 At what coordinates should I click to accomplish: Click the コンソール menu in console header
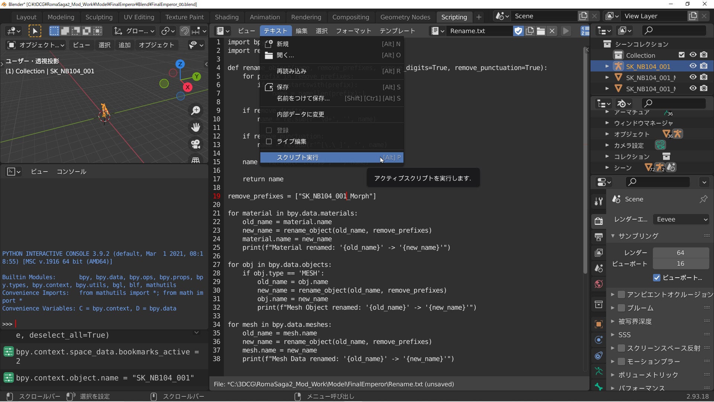[71, 172]
